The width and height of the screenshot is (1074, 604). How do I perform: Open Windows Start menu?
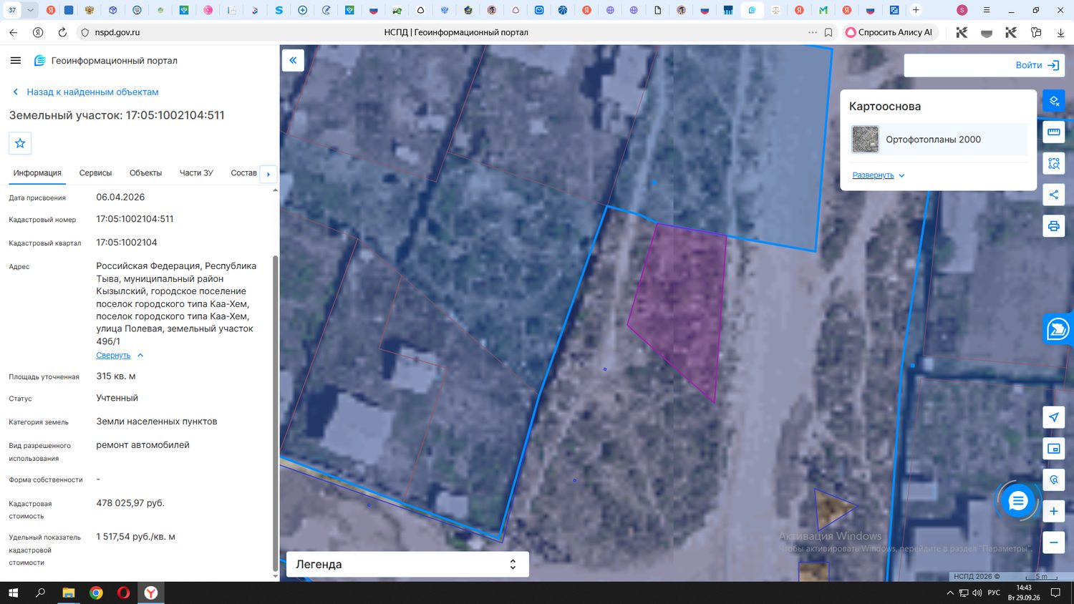[13, 593]
